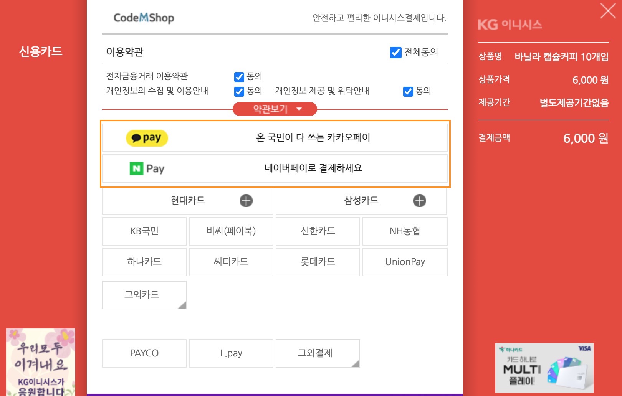
Task: Toggle the 전체동의 checkbox
Action: [395, 52]
